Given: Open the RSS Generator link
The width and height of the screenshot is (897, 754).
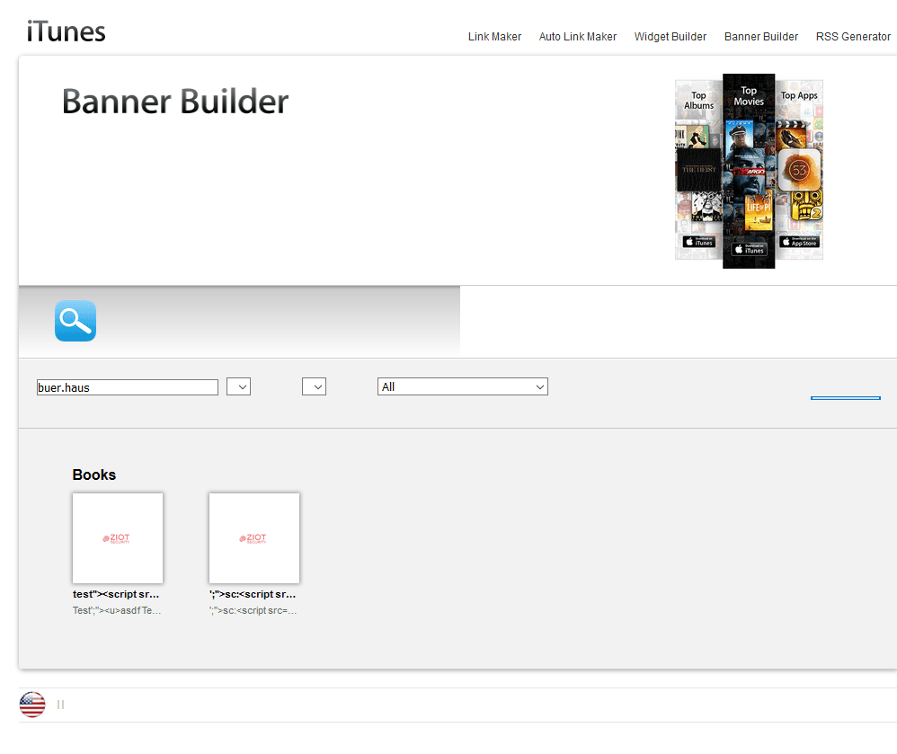Looking at the screenshot, I should tap(853, 37).
